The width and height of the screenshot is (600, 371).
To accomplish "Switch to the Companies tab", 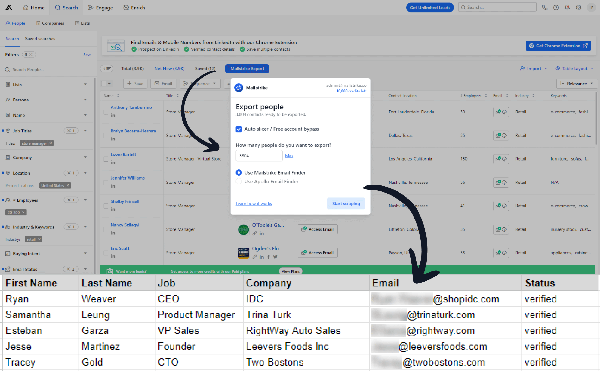I will click(50, 23).
